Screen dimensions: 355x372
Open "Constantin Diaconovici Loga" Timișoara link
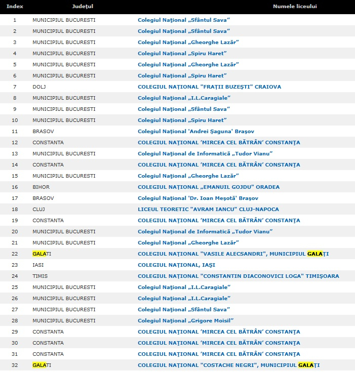[x=238, y=276]
